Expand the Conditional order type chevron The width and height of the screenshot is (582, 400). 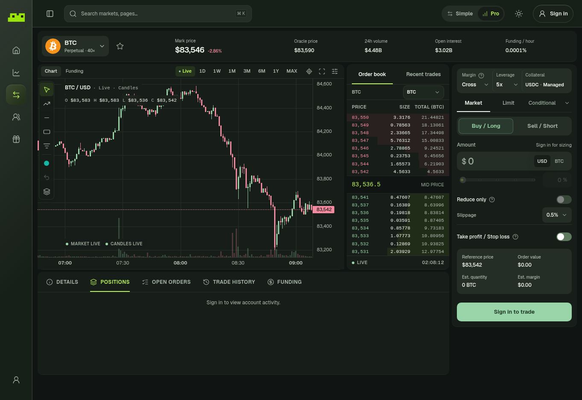pos(567,103)
